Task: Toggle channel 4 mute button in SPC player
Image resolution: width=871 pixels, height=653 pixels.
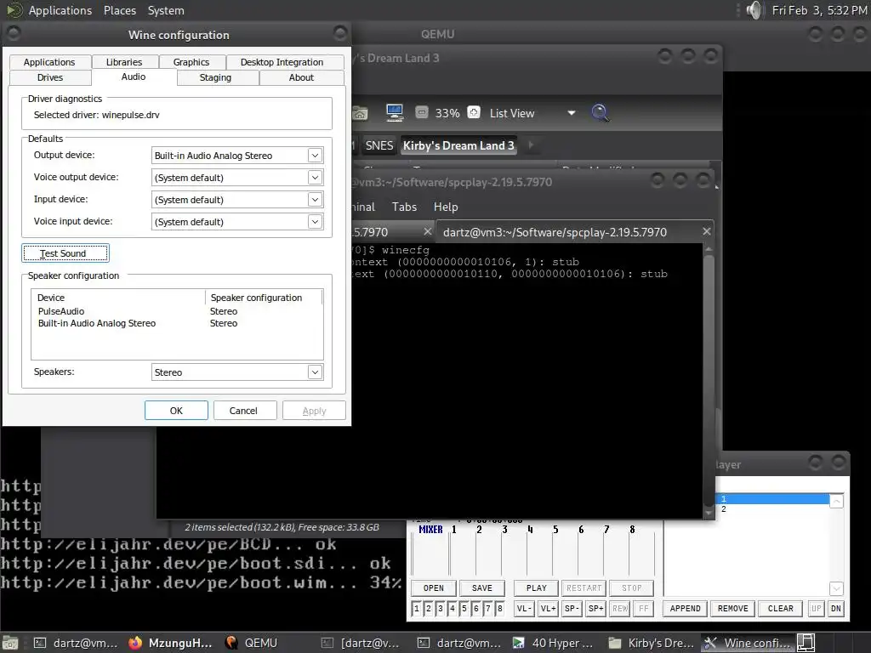Action: (453, 609)
